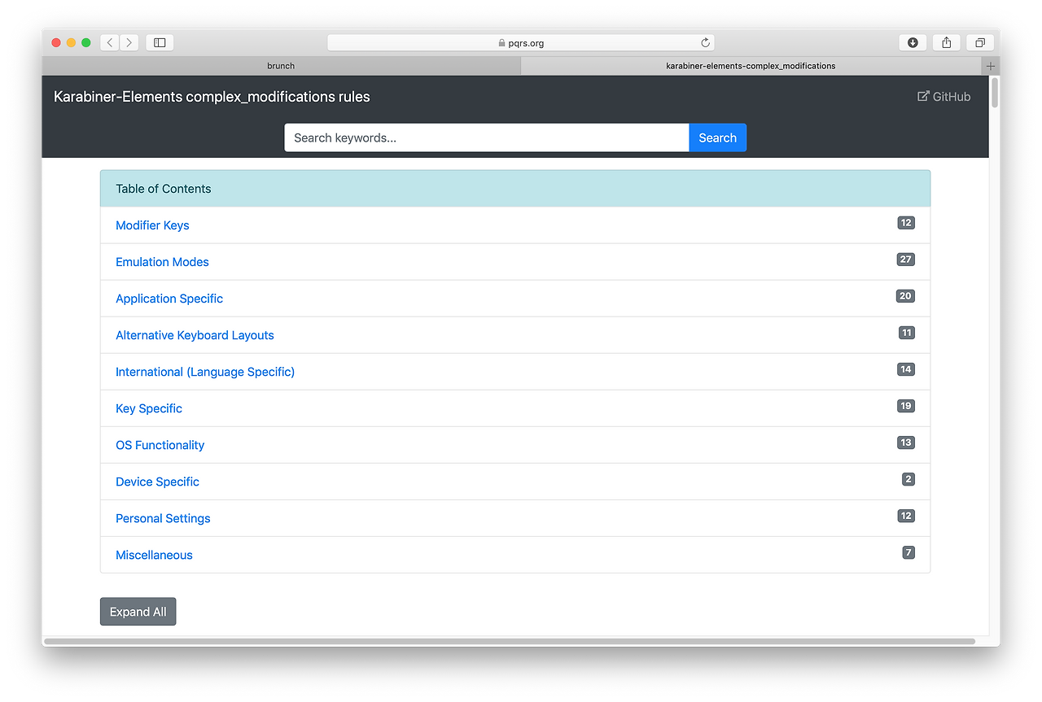Click the padlock icon in the address bar

pyautogui.click(x=502, y=43)
